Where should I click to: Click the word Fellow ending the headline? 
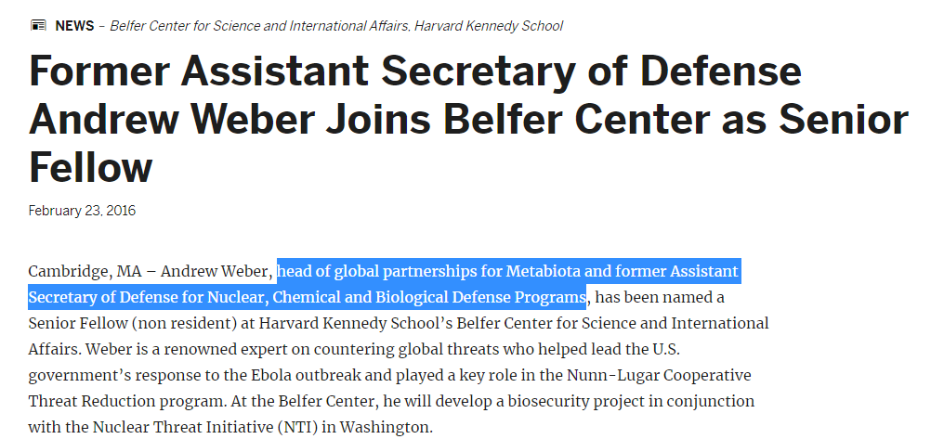[x=90, y=168]
